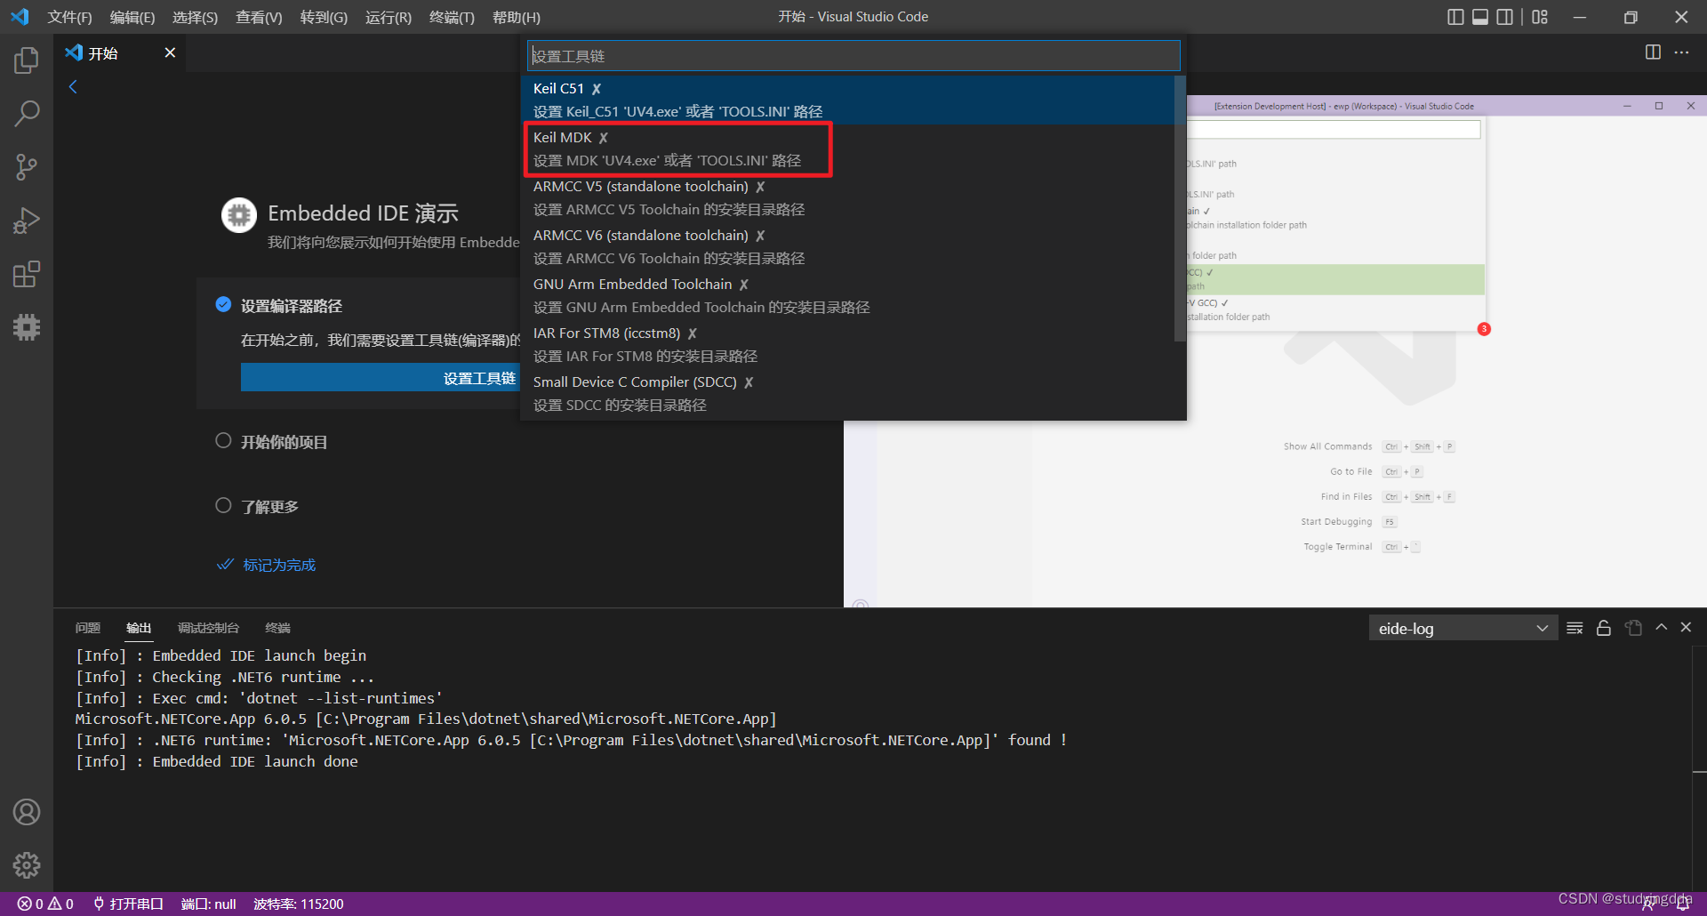
Task: Select the 开始你的项目 step radio
Action: pyautogui.click(x=223, y=441)
